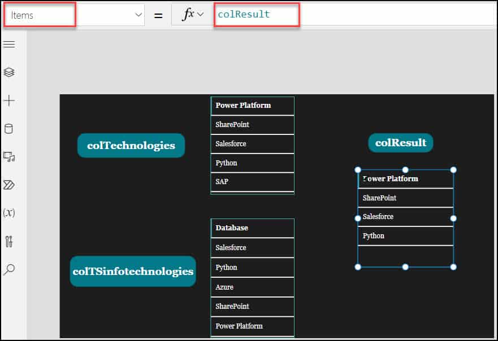
Task: Open the Variables (x) icon
Action: (9, 213)
